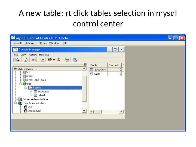Open the Help menu
Image resolution: width=196 pixels, height=147 pixels.
click(64, 43)
